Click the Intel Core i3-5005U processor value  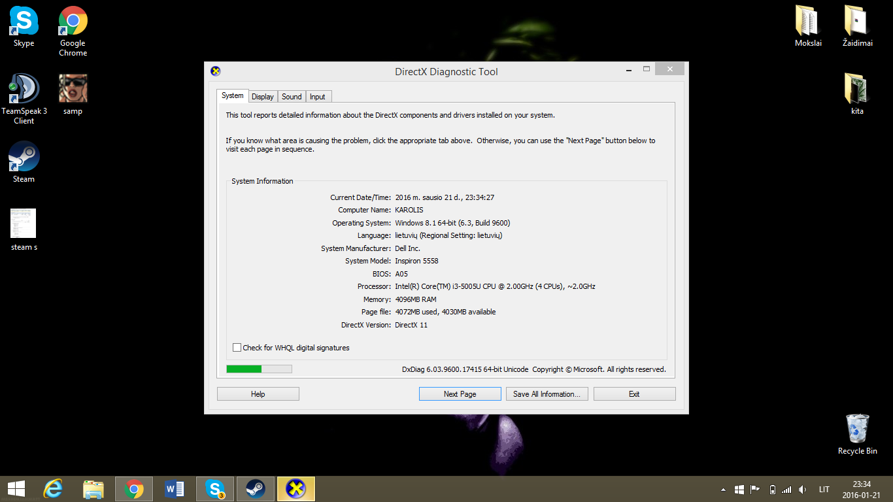pyautogui.click(x=495, y=286)
